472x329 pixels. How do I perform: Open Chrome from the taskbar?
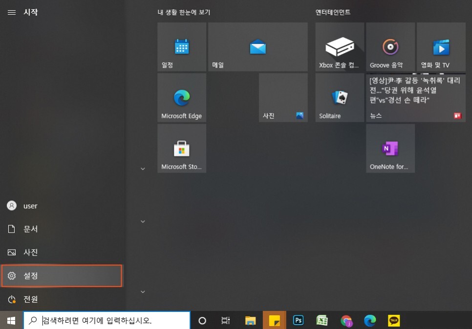pyautogui.click(x=346, y=321)
